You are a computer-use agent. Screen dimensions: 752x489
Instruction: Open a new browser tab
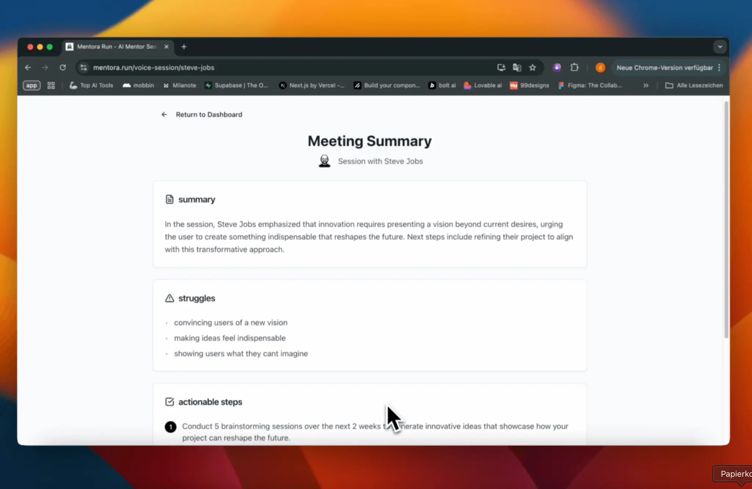[x=184, y=47]
